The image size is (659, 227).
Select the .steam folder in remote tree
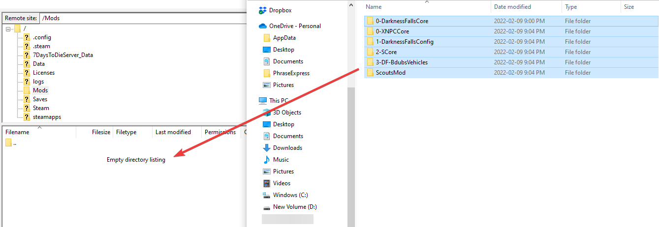(x=41, y=46)
